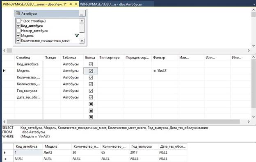Screen dimensions: 256x162
Task: Click diagram pane vertical scroll-up arrow
Action: click(x=254, y=10)
